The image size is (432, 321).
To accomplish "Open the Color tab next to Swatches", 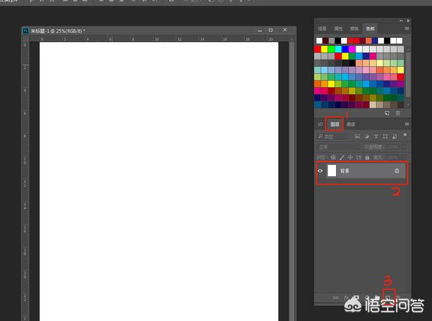I will pyautogui.click(x=354, y=29).
